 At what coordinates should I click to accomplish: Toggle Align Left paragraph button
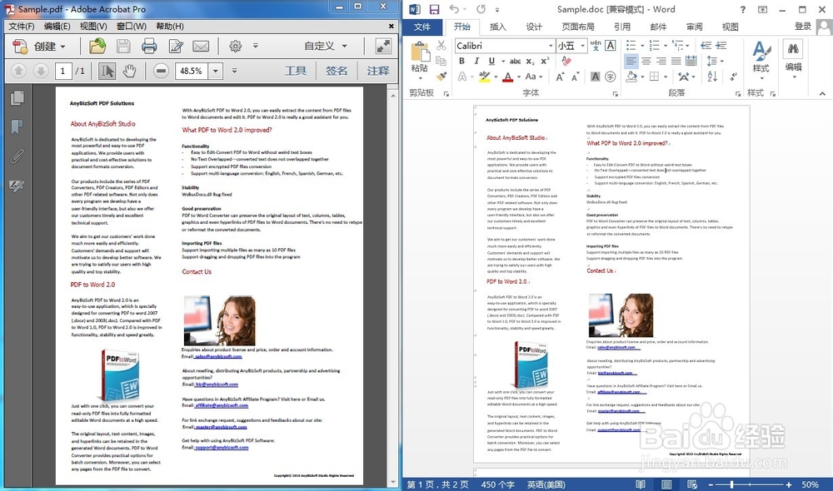click(x=631, y=61)
